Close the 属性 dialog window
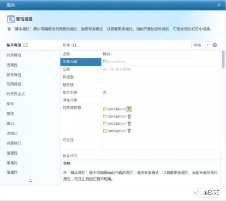Viewport: 226px width, 201px height. point(219,5)
